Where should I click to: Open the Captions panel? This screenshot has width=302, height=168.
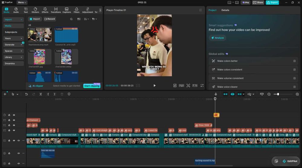[x=67, y=10]
